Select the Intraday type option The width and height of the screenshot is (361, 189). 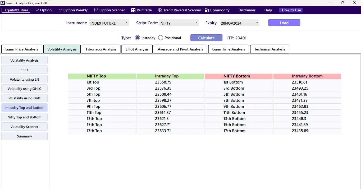click(137, 38)
